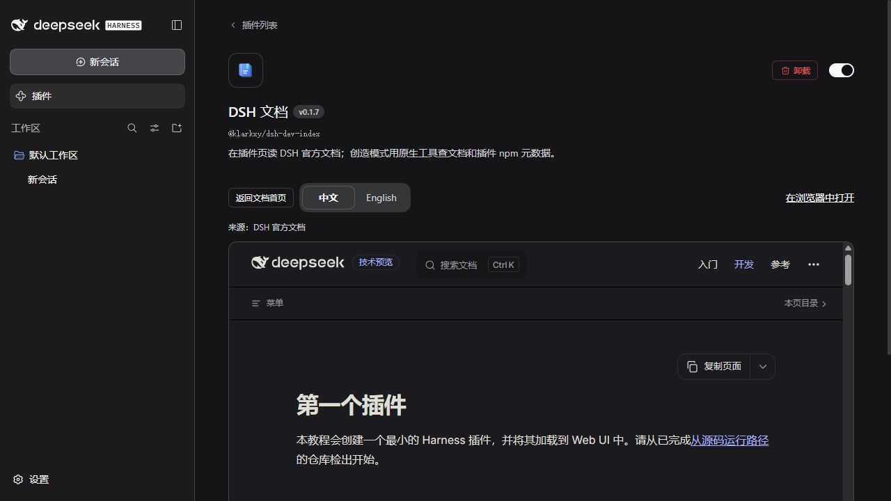The width and height of the screenshot is (891, 501).
Task: Click scrollbar up arrow in docs frame
Action: pyautogui.click(x=849, y=248)
